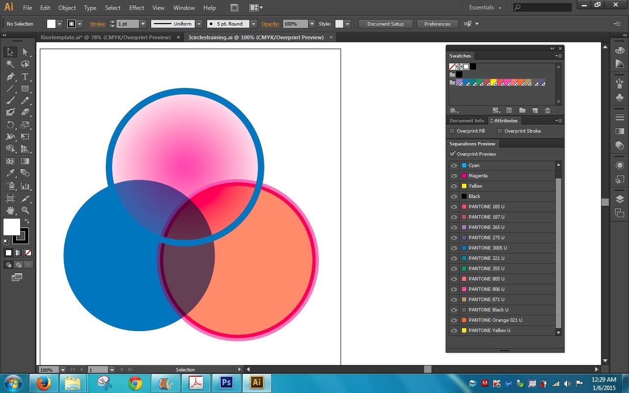Hide the PANTONE 185 U separation
The height and width of the screenshot is (393, 629).
[x=454, y=207]
